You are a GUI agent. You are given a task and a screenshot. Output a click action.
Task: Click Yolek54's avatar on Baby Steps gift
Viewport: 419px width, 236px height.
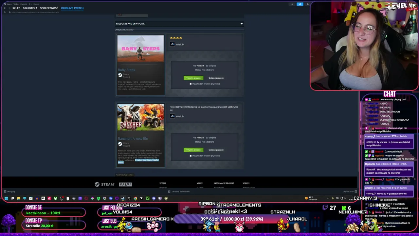click(172, 44)
